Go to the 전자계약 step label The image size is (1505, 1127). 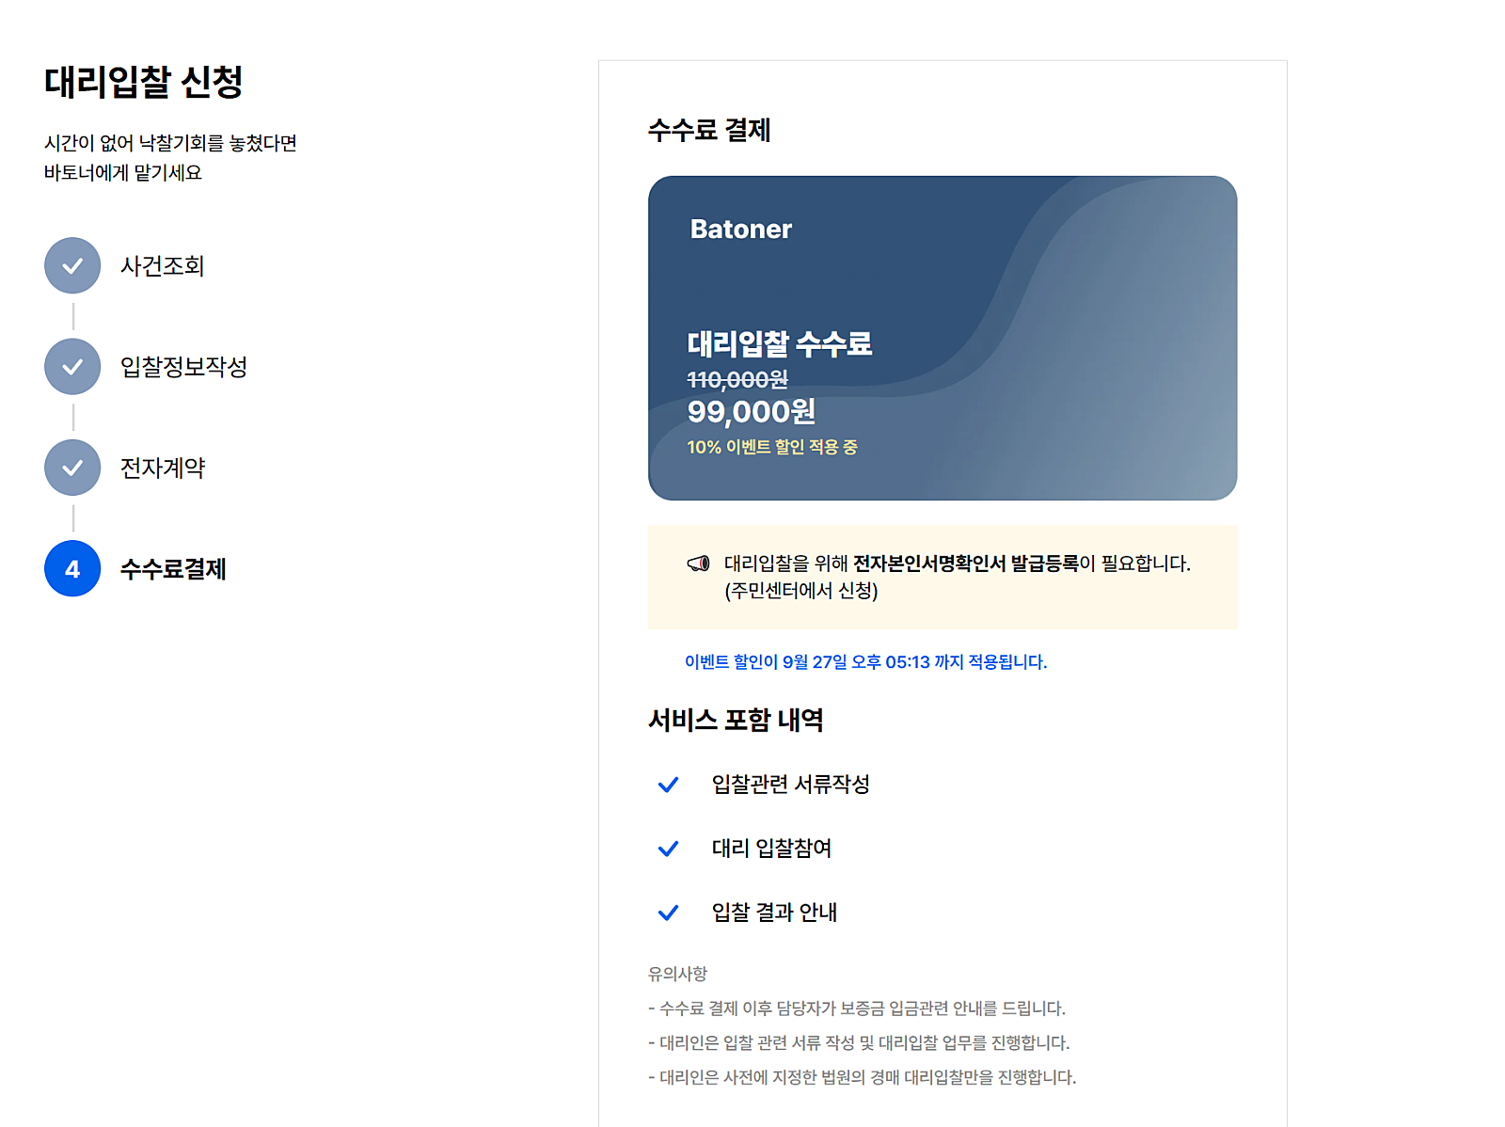pos(162,468)
